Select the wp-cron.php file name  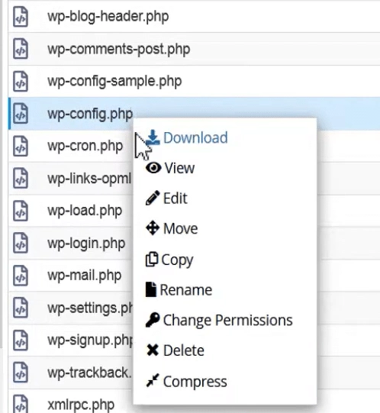click(85, 147)
